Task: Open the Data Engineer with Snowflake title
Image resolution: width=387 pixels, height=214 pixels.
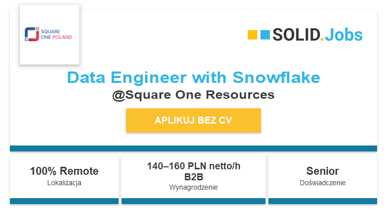Action: click(193, 78)
